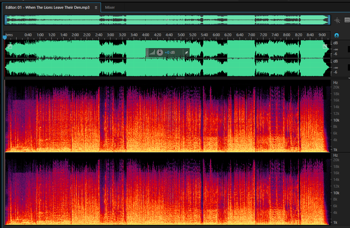350x228 pixels.
Task: Click the 0:40 mark on the timeline
Action: [28, 35]
